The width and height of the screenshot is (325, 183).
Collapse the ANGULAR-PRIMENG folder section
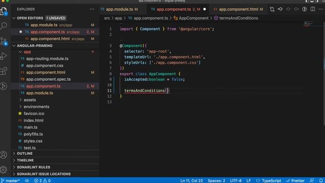click(x=14, y=46)
